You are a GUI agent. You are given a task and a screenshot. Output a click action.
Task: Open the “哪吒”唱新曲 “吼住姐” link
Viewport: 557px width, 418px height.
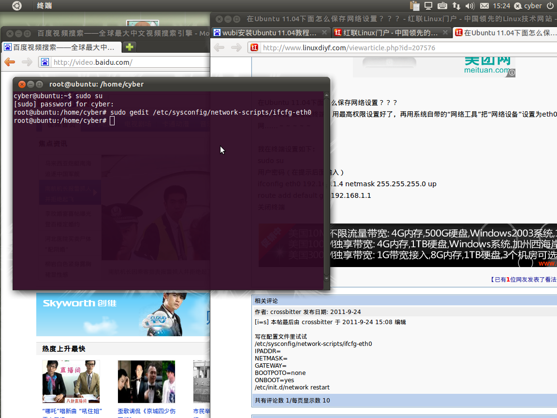72,411
